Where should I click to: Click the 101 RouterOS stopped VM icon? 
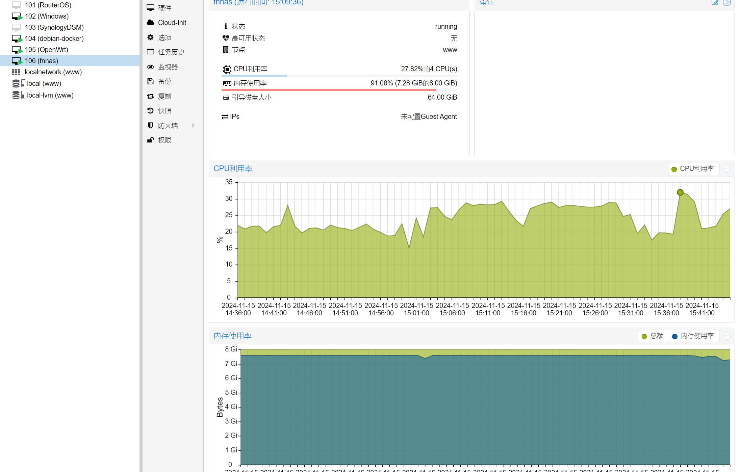[x=16, y=5]
